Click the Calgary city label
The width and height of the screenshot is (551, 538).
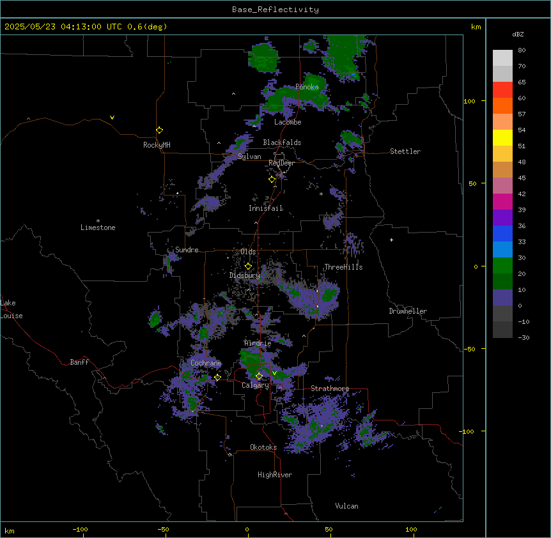256,385
